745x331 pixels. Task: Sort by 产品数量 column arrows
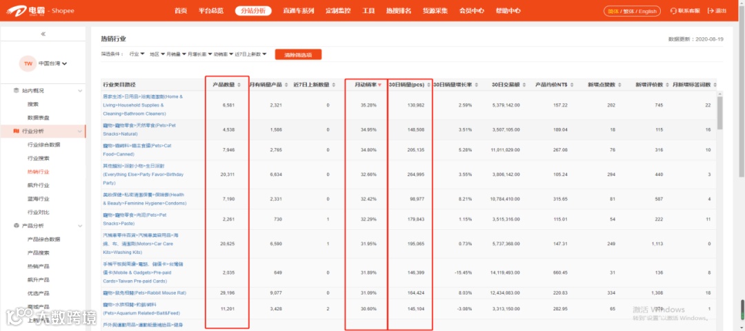click(x=239, y=85)
